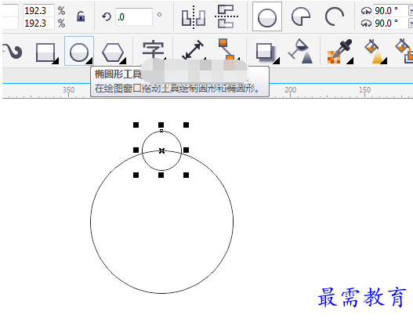413x322 pixels.
Task: Click ruler mark 350
Action: click(68, 90)
